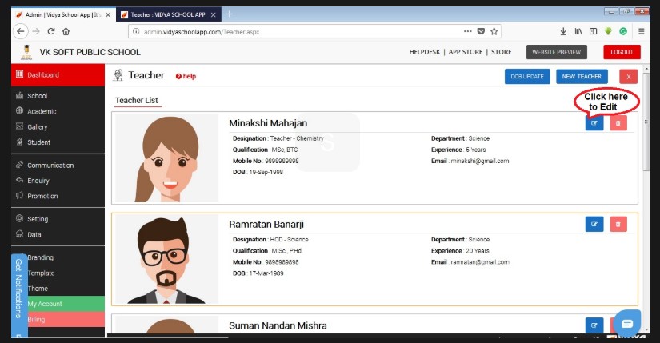Click the LOGOUT button
This screenshot has height=343, width=660.
click(622, 52)
